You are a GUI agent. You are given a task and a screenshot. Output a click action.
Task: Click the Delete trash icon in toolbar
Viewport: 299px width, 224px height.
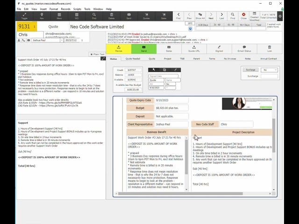112,16
